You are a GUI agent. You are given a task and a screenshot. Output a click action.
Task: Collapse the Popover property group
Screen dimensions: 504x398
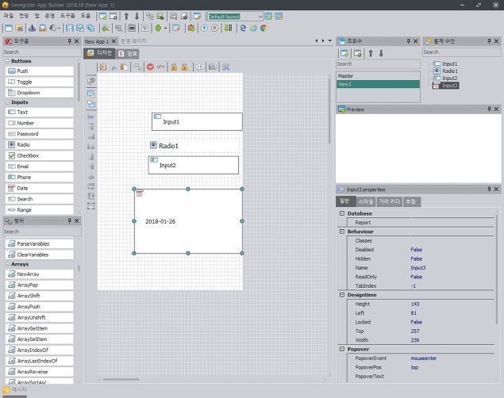pyautogui.click(x=342, y=349)
